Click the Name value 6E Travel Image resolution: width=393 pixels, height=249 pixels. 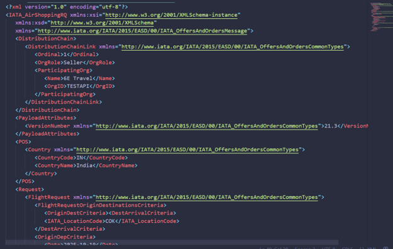coord(78,79)
